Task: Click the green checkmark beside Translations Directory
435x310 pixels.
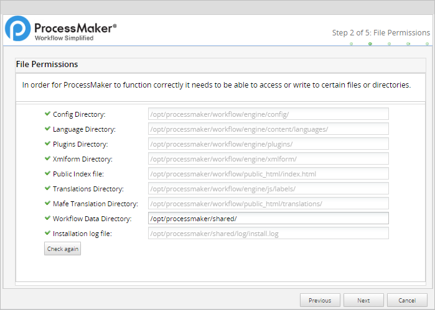Action: [x=47, y=188]
